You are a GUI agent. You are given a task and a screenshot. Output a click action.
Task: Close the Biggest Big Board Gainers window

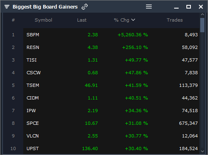tap(201, 7)
